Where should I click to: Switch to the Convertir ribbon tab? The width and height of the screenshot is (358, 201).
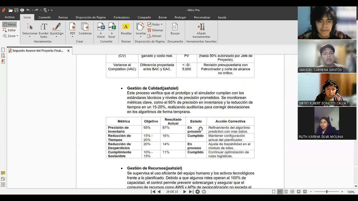[45, 17]
